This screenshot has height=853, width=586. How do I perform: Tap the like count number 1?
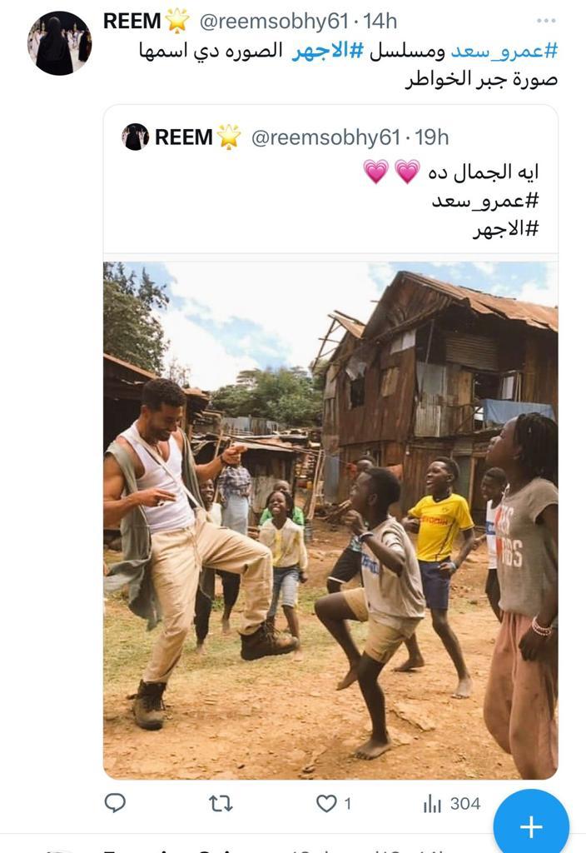348,804
